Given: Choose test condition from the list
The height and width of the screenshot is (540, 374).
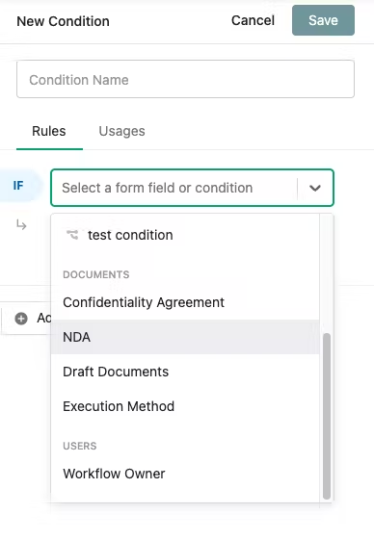Looking at the screenshot, I should click(185, 235).
